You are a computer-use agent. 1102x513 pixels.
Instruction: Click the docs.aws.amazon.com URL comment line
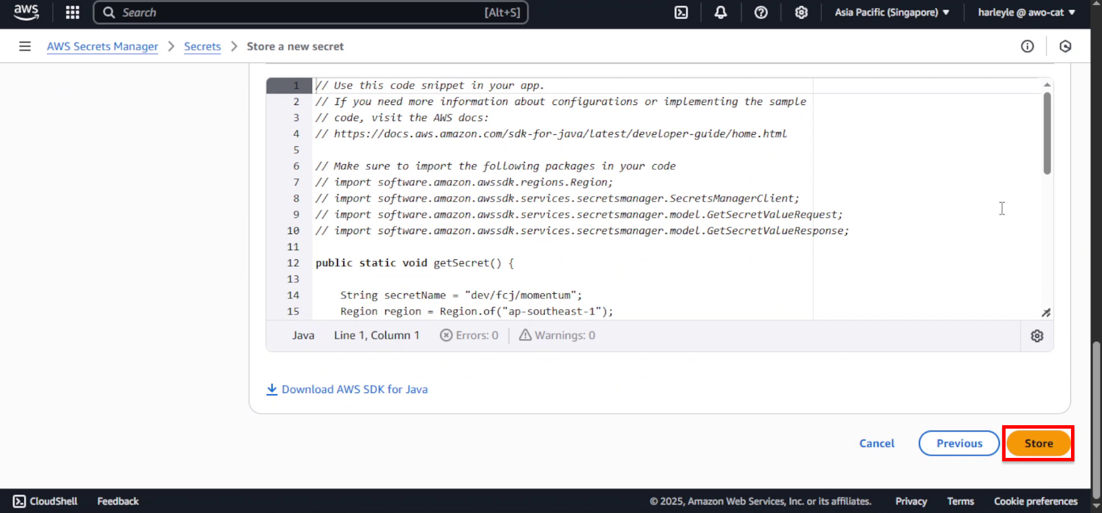[x=551, y=134]
